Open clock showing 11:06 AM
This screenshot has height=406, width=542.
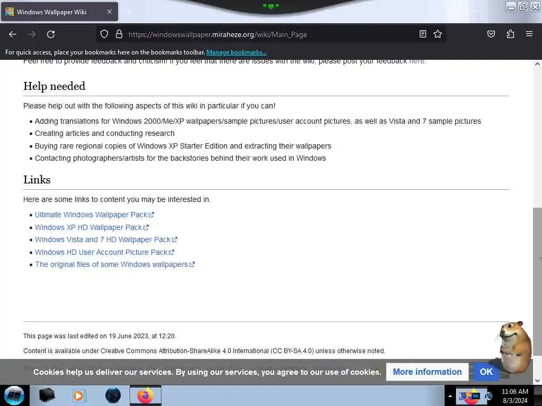pos(514,396)
